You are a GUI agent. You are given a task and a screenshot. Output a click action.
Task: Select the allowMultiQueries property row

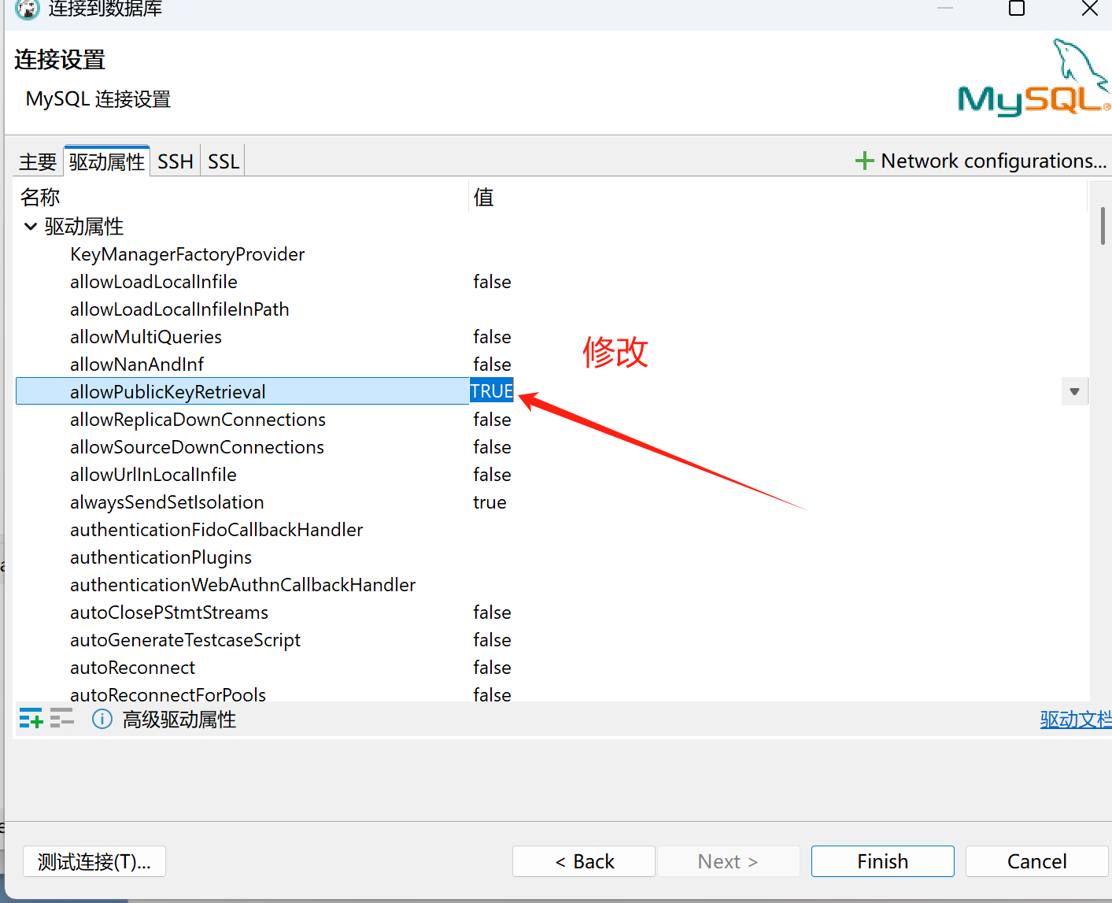click(146, 337)
